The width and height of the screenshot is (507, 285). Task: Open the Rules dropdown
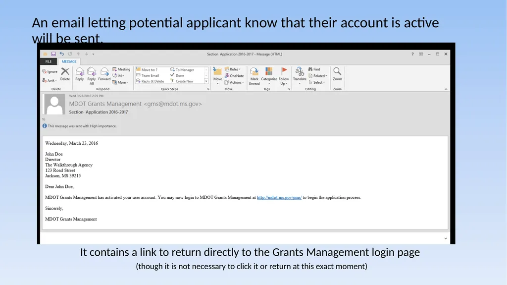click(233, 69)
